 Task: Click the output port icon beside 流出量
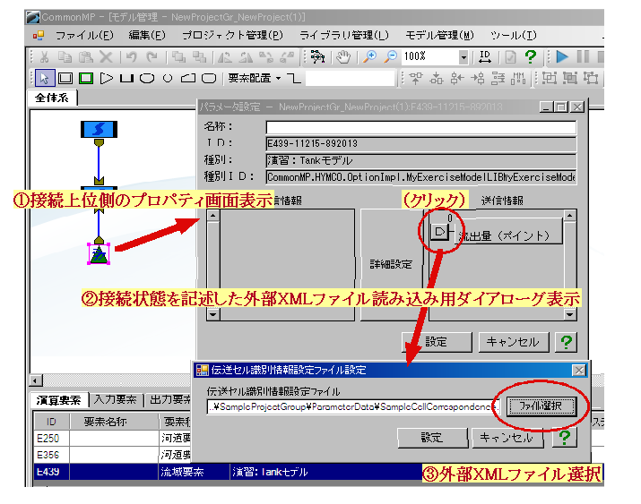[x=439, y=232]
